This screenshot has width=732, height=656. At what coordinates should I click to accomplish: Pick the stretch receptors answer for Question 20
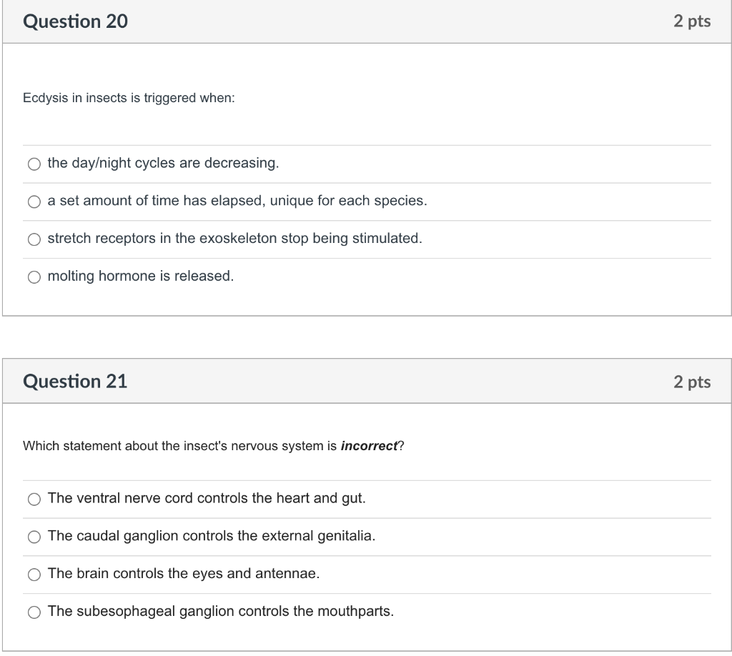tap(34, 239)
